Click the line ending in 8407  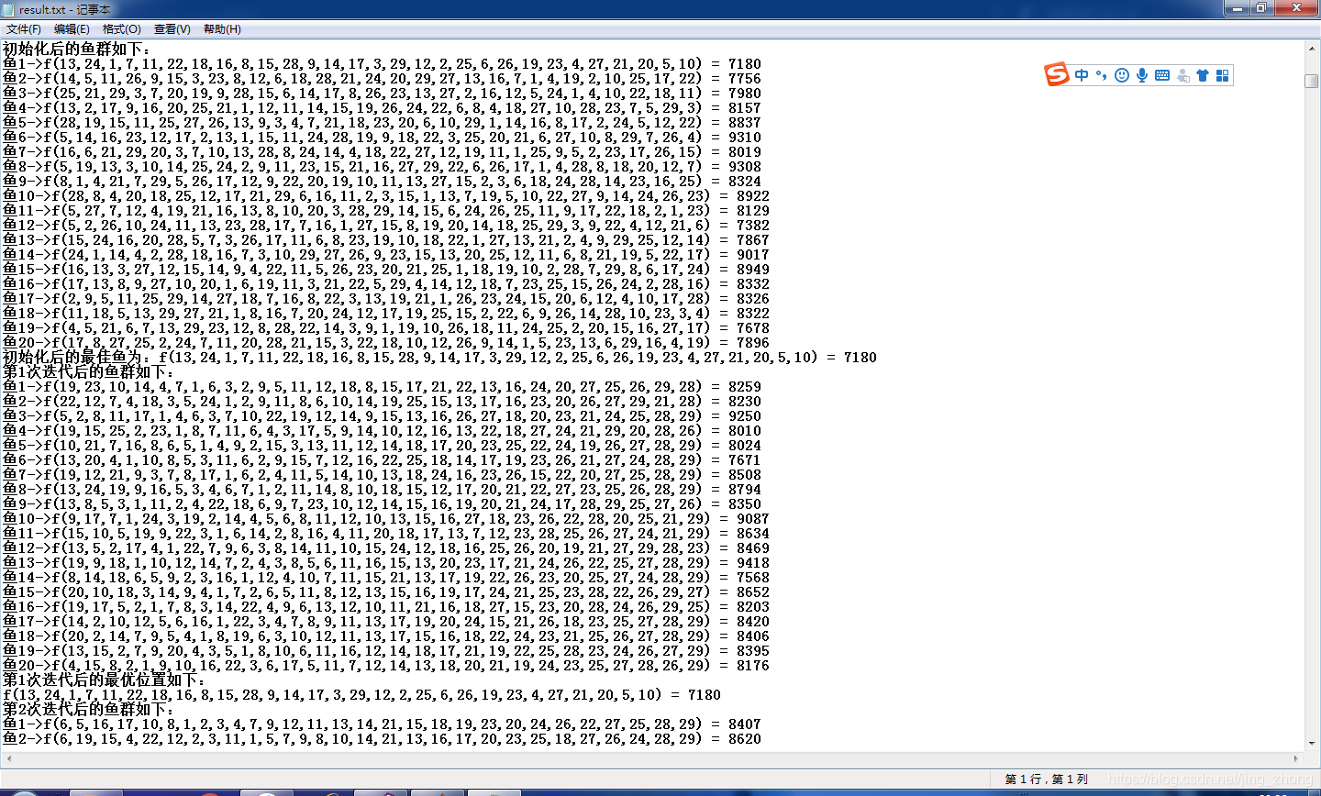pos(382,724)
